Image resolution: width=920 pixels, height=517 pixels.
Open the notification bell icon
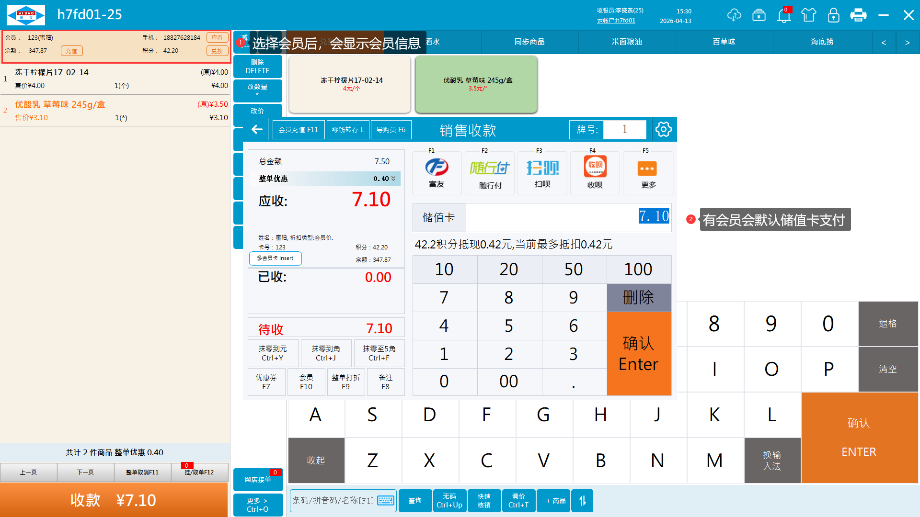pyautogui.click(x=784, y=15)
